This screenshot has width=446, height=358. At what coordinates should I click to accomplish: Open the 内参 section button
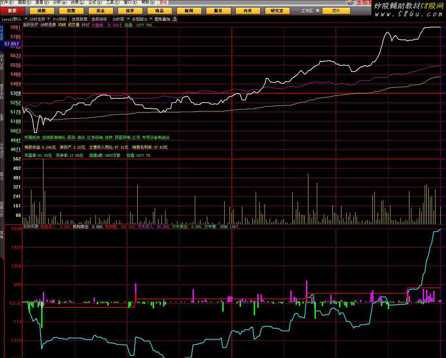[x=248, y=11]
